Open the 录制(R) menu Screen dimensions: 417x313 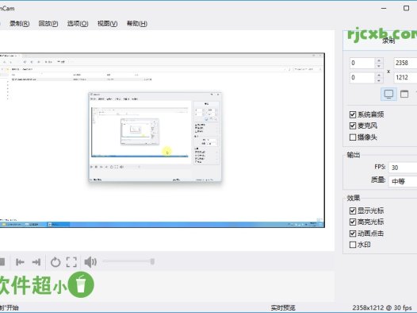coord(19,24)
